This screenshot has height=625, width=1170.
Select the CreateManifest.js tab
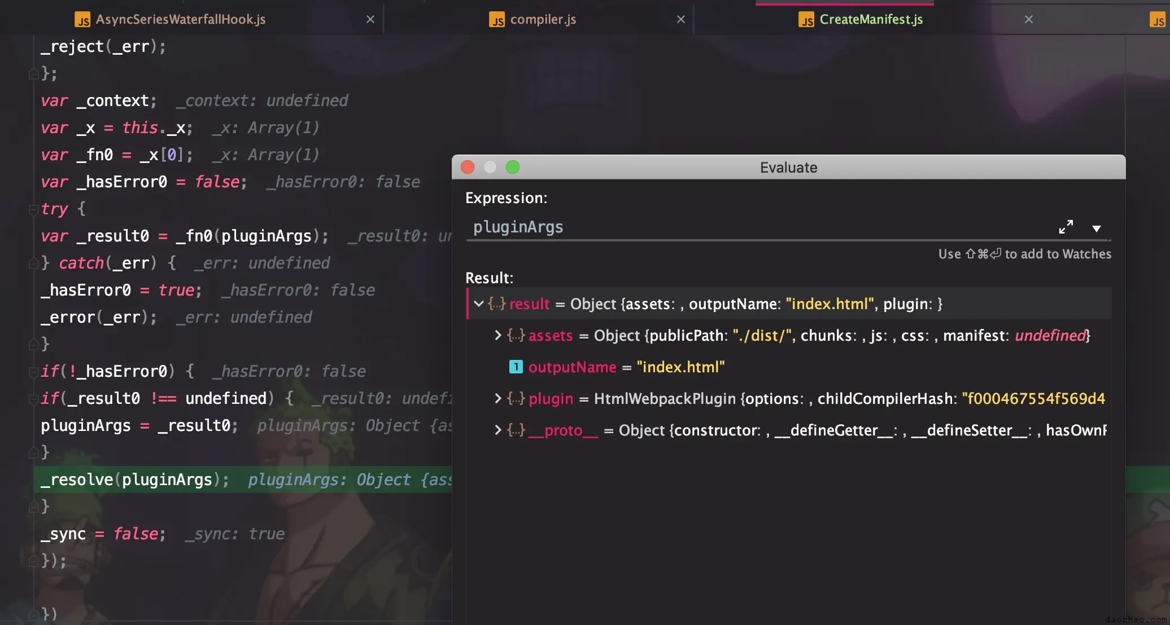(871, 19)
